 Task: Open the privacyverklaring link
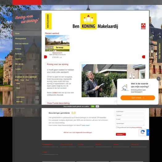(136, 127)
